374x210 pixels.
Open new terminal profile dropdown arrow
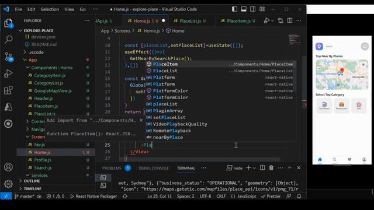click(x=254, y=168)
